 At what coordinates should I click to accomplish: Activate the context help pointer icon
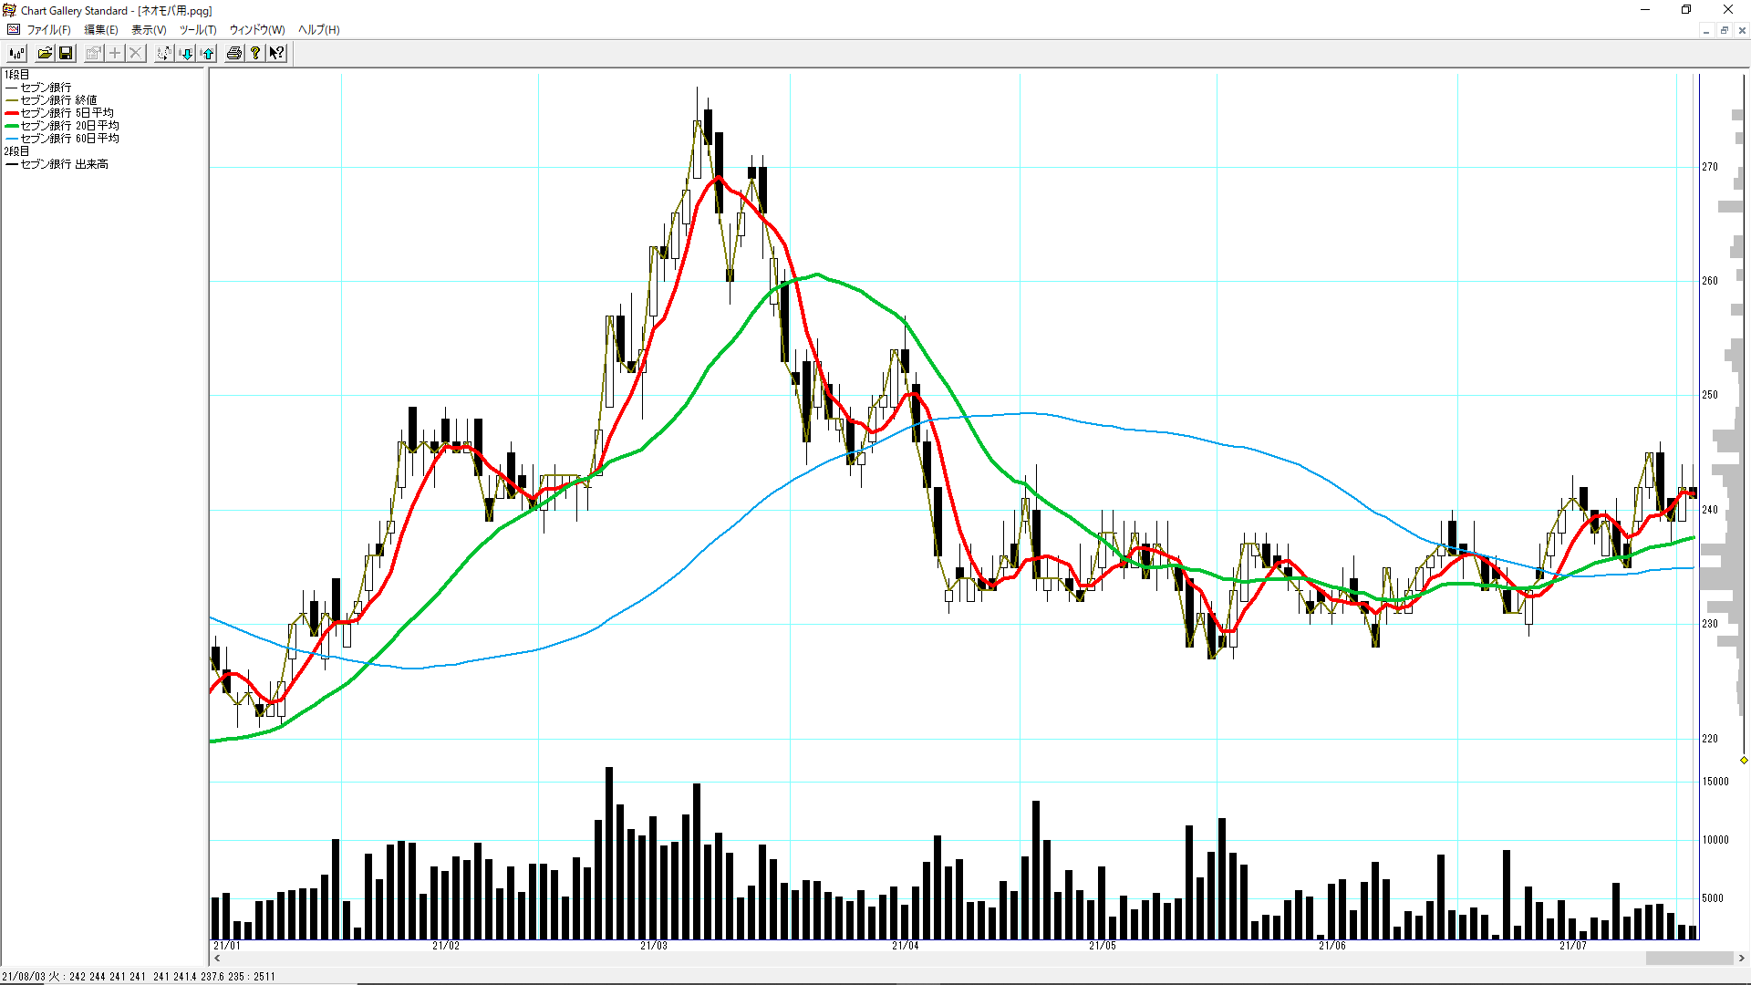point(276,53)
